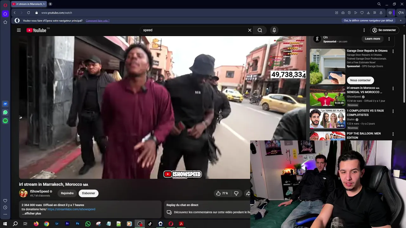Share the video arrow button
Image resolution: width=406 pixels, height=228 pixels.
click(x=248, y=193)
